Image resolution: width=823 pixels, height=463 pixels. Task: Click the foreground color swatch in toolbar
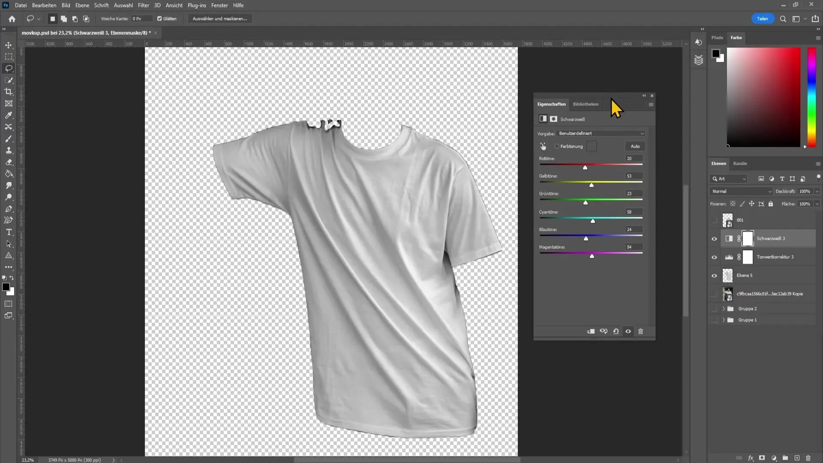pyautogui.click(x=6, y=287)
